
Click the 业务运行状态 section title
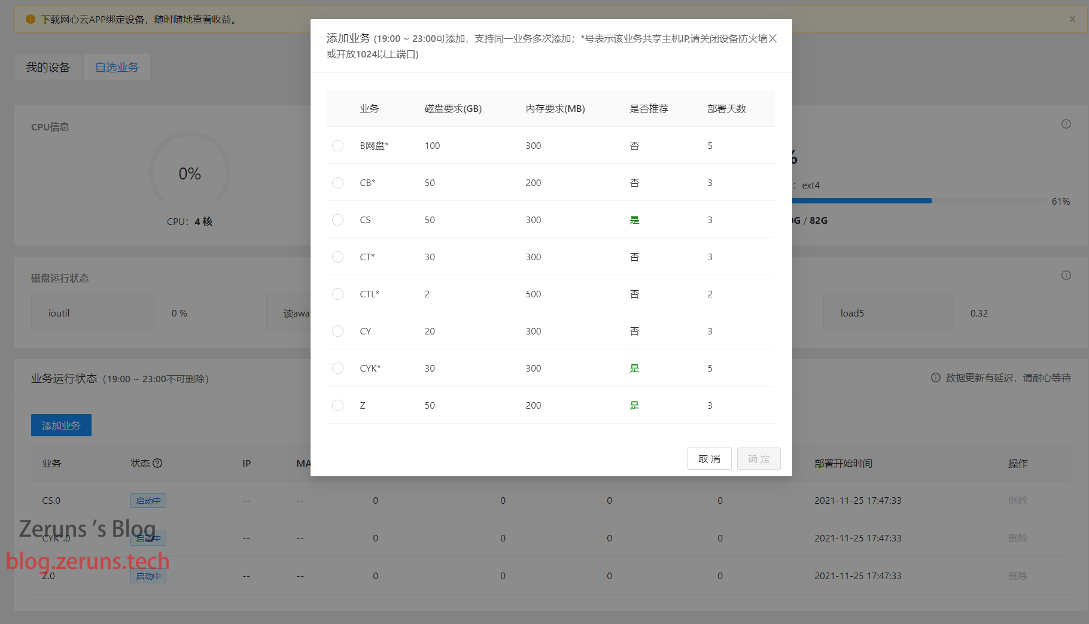[64, 379]
